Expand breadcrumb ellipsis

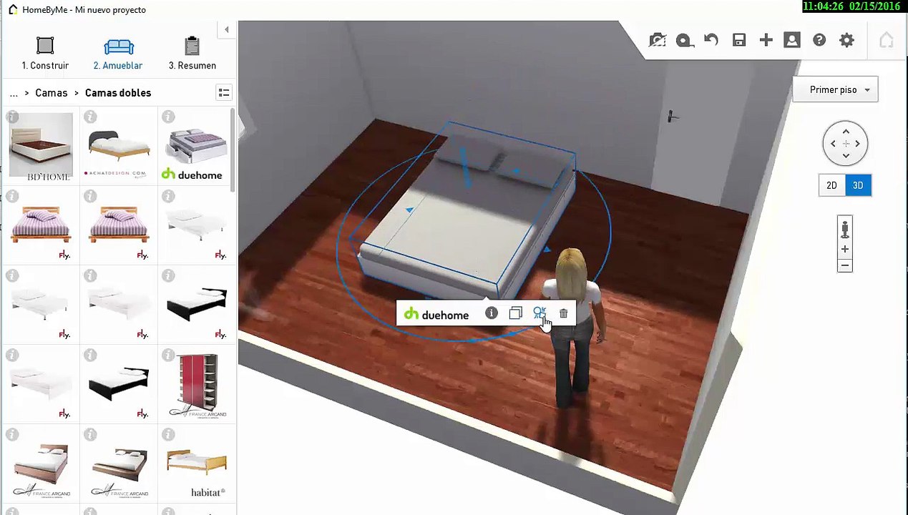[14, 93]
